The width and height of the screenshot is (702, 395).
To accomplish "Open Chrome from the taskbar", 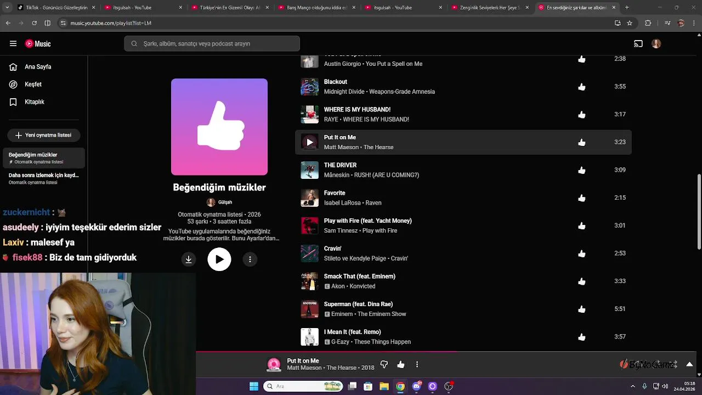I will 400,386.
